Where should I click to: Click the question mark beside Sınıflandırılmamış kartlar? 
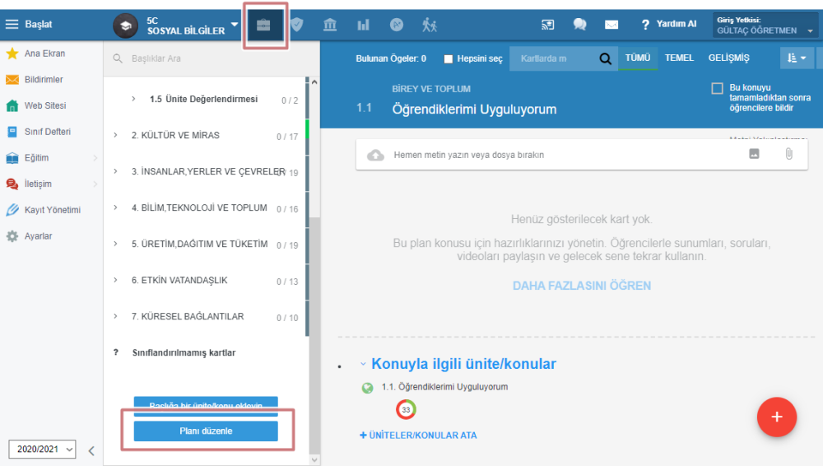point(116,352)
